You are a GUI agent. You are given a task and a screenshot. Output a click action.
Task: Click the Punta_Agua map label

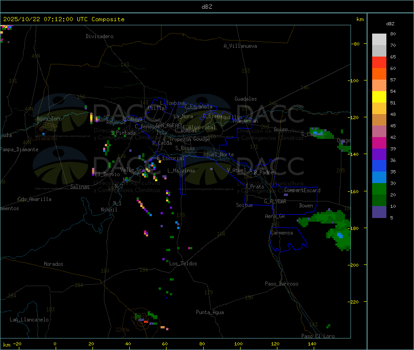210,312
